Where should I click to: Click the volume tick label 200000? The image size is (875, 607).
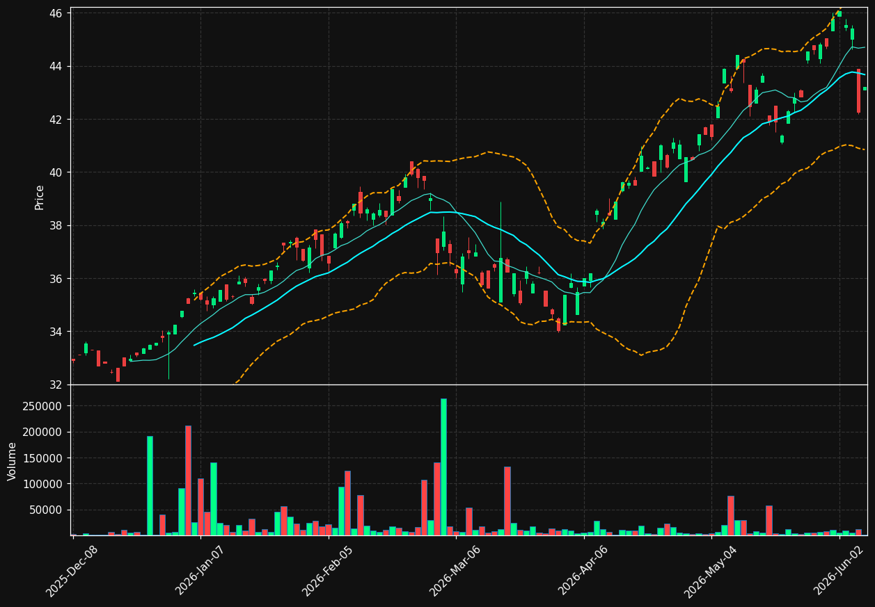click(x=43, y=432)
